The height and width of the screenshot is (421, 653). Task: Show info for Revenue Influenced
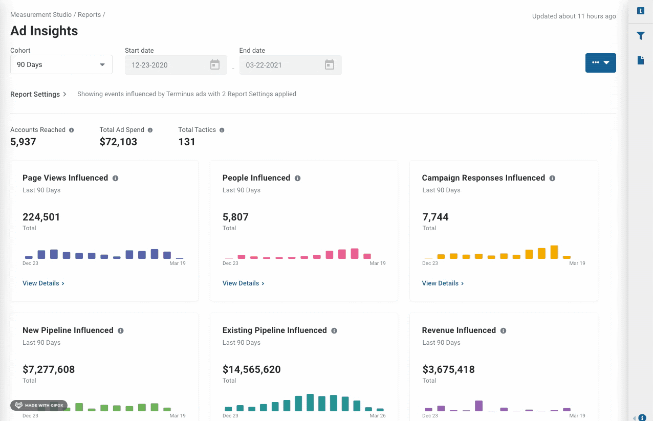504,330
